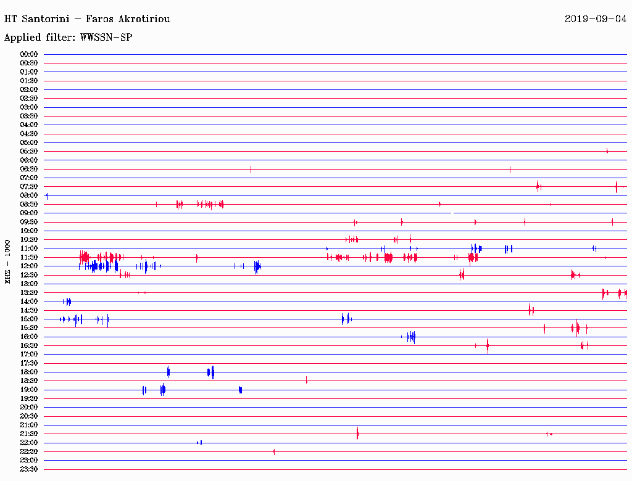Screen dimensions: 632x481
Task: Select the 16:00 time label
Action: pyautogui.click(x=29, y=337)
